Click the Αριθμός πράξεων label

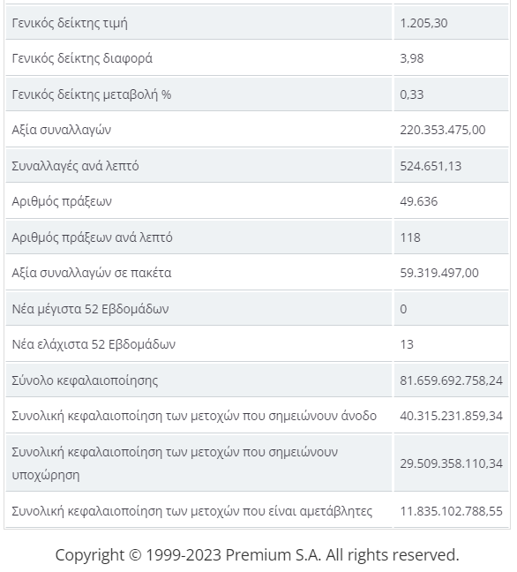point(62,201)
